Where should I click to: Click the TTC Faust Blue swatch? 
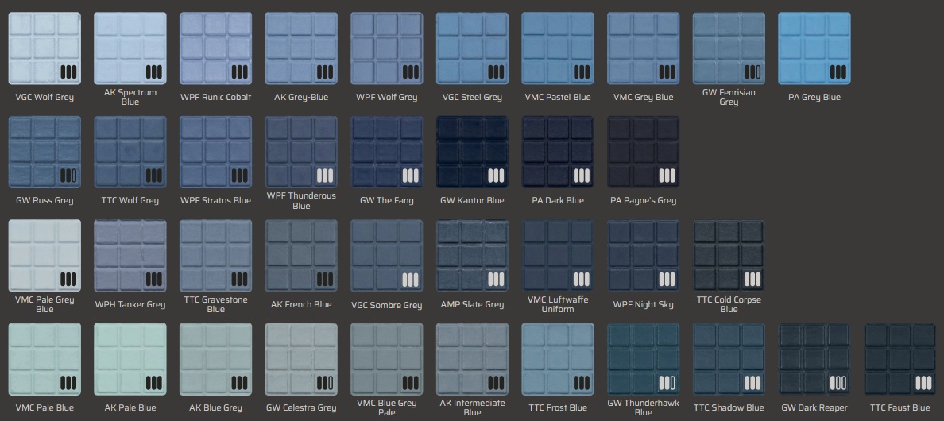[900, 359]
